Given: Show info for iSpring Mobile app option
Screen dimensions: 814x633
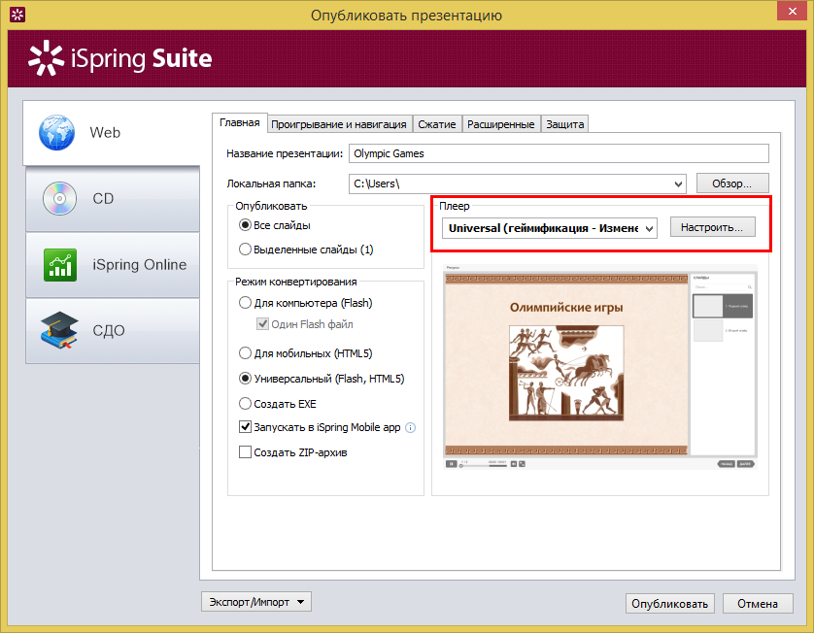Looking at the screenshot, I should [x=410, y=427].
